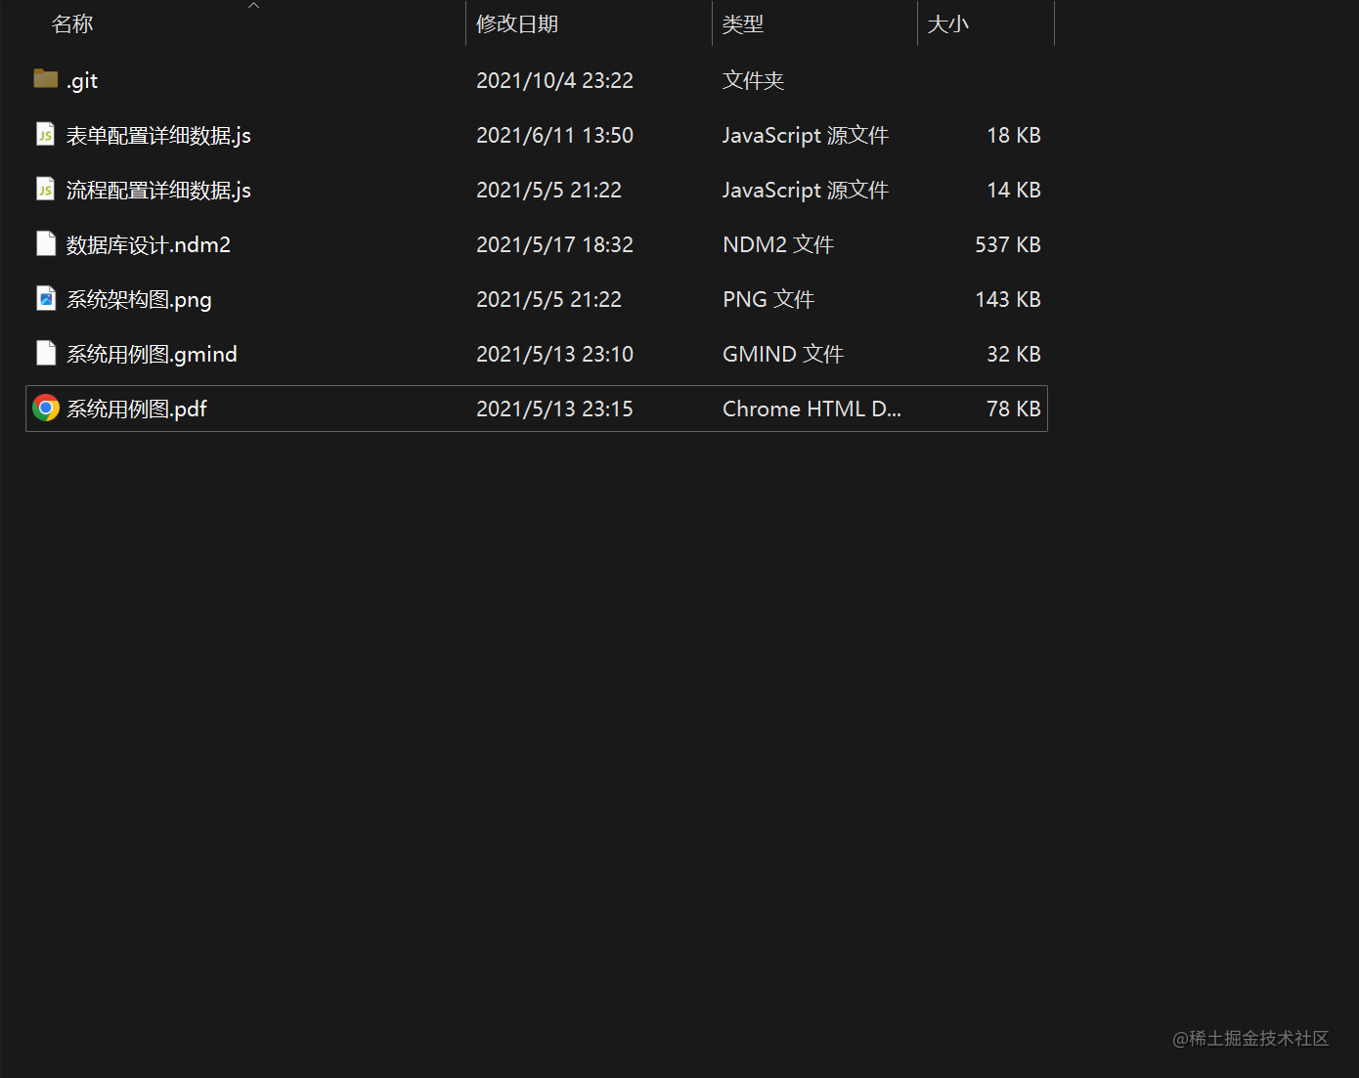Click the Chrome icon of 系统用例图.pdf
The width and height of the screenshot is (1359, 1078).
(x=46, y=408)
